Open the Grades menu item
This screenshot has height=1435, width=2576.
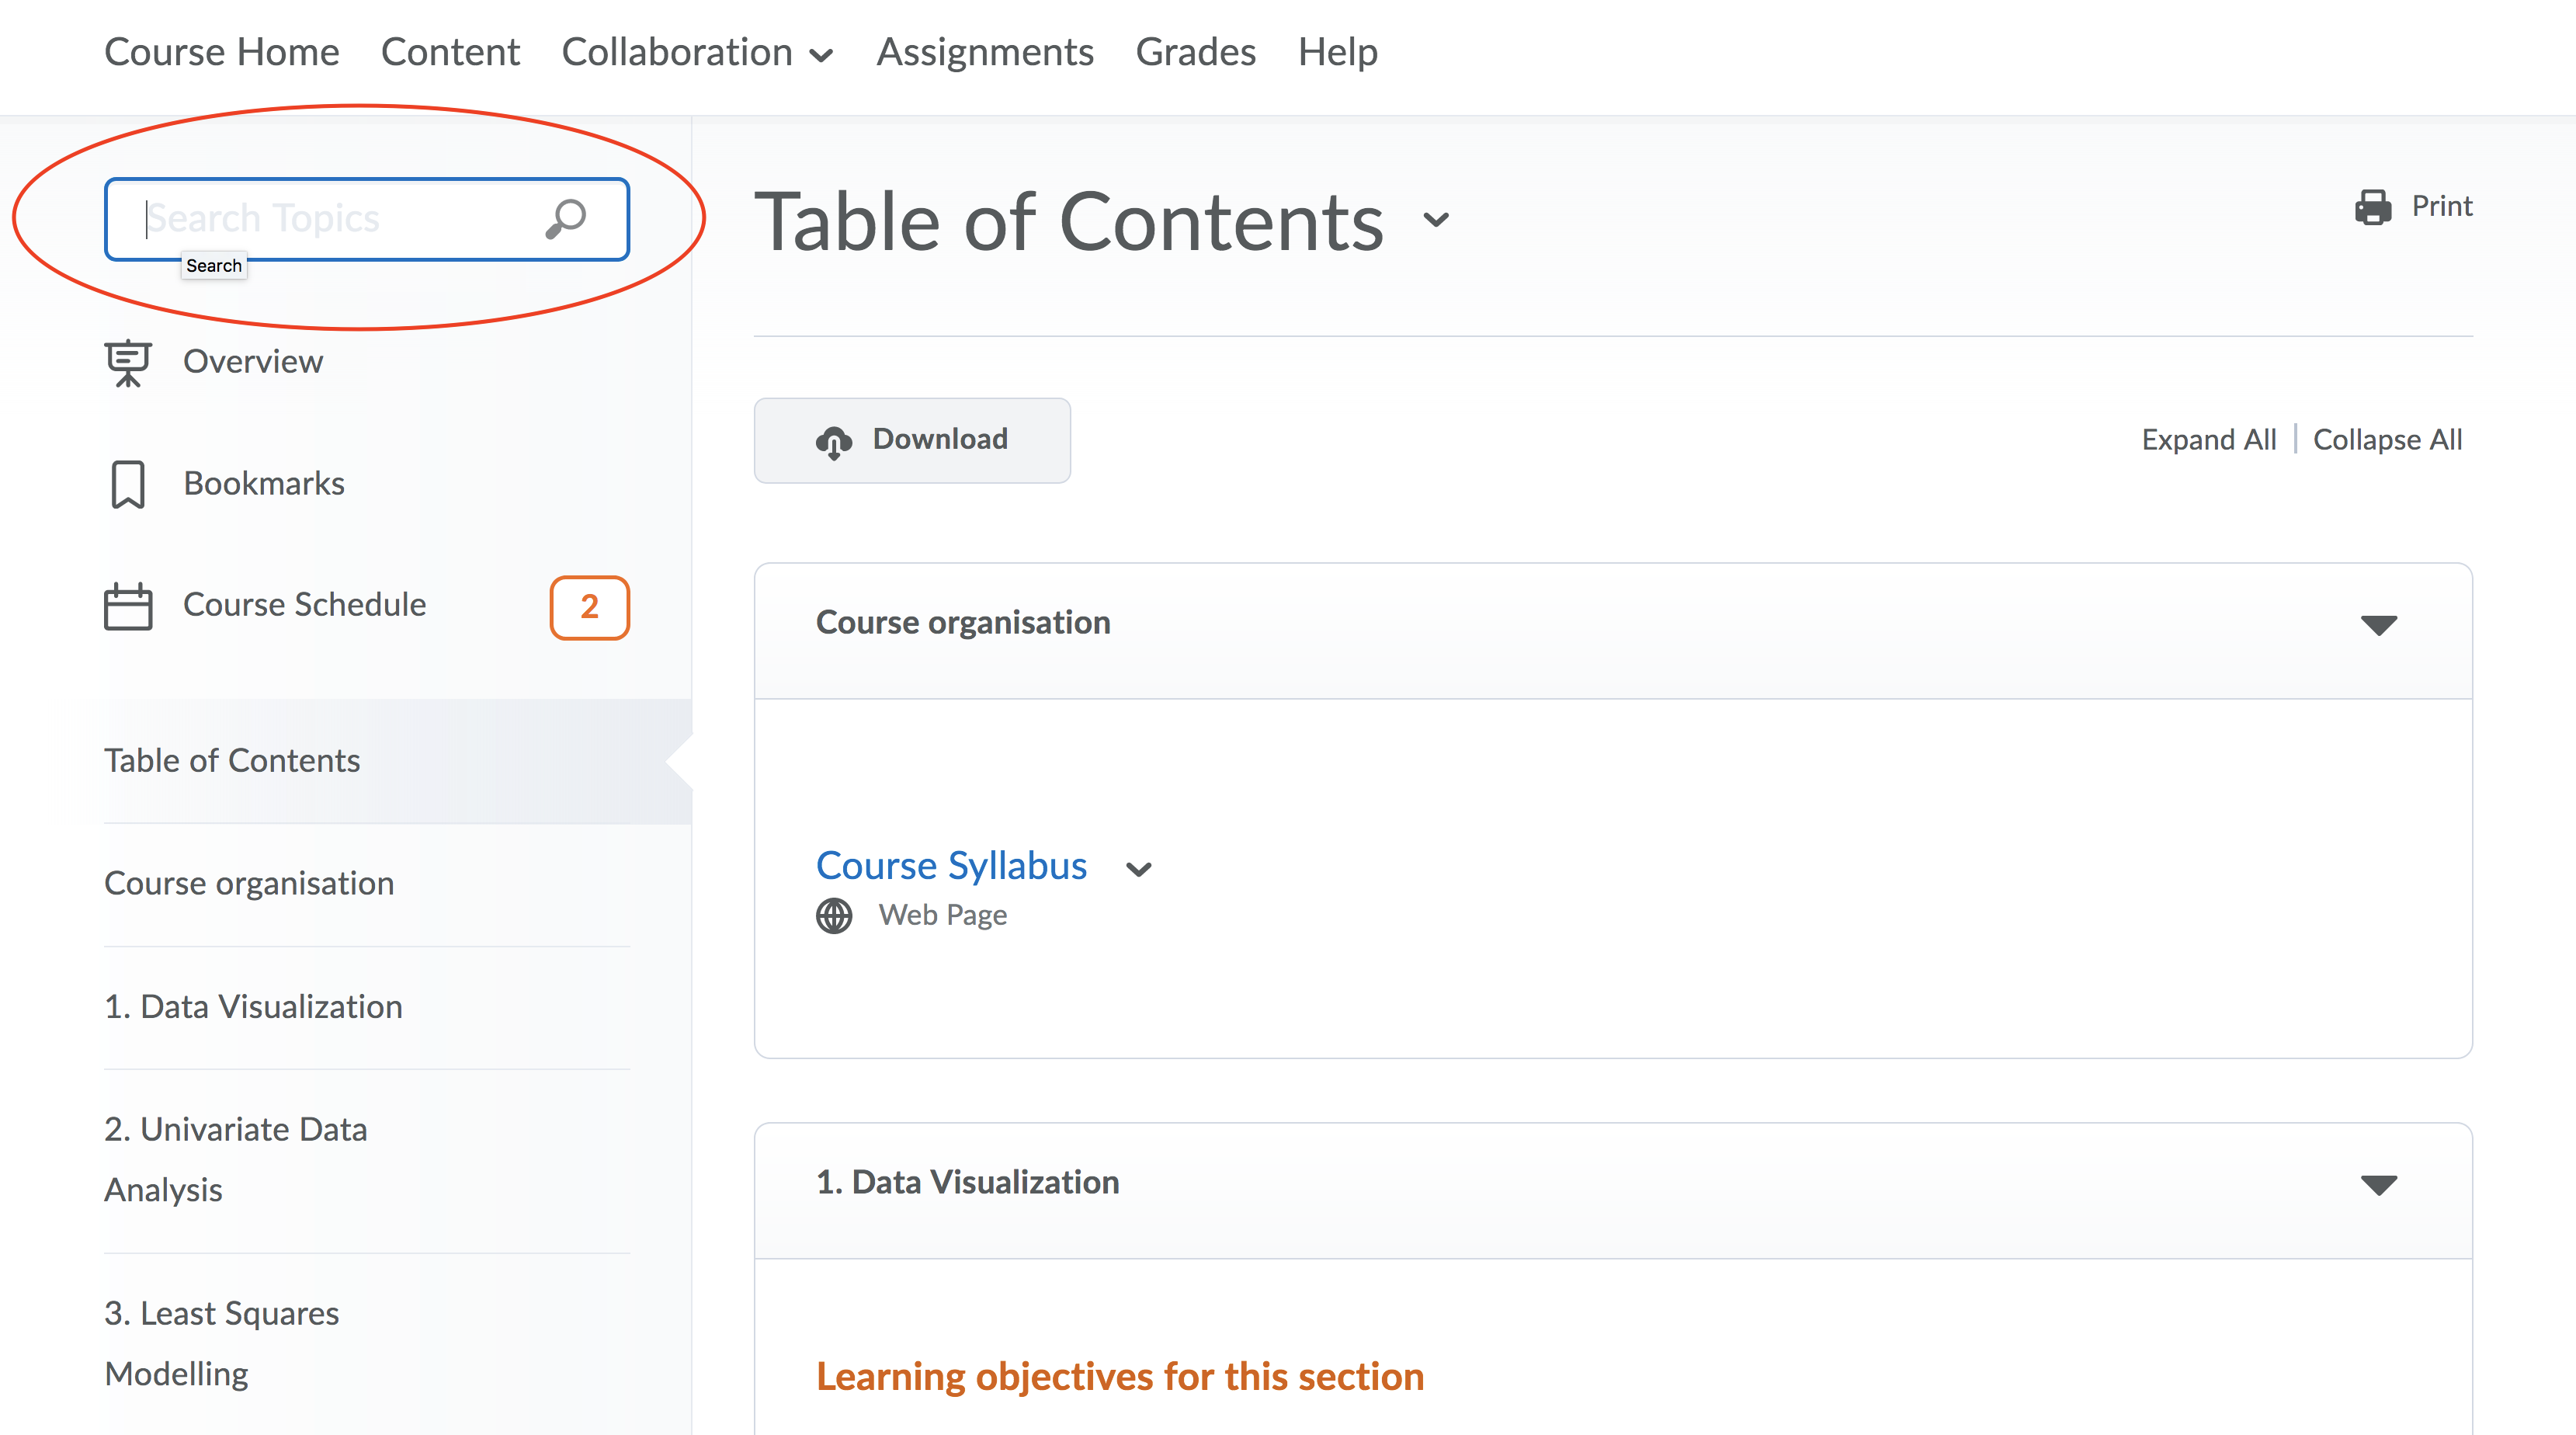1195,52
